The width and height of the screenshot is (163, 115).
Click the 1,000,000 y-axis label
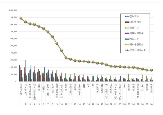point(13,10)
